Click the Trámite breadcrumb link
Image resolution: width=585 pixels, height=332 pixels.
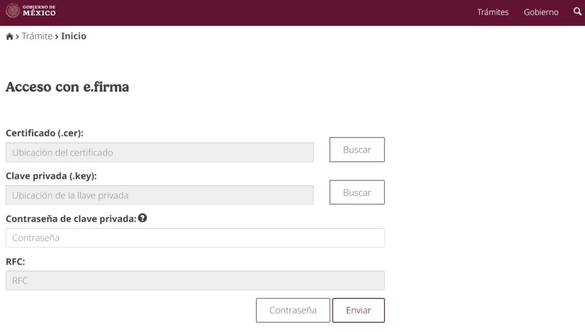pos(37,36)
